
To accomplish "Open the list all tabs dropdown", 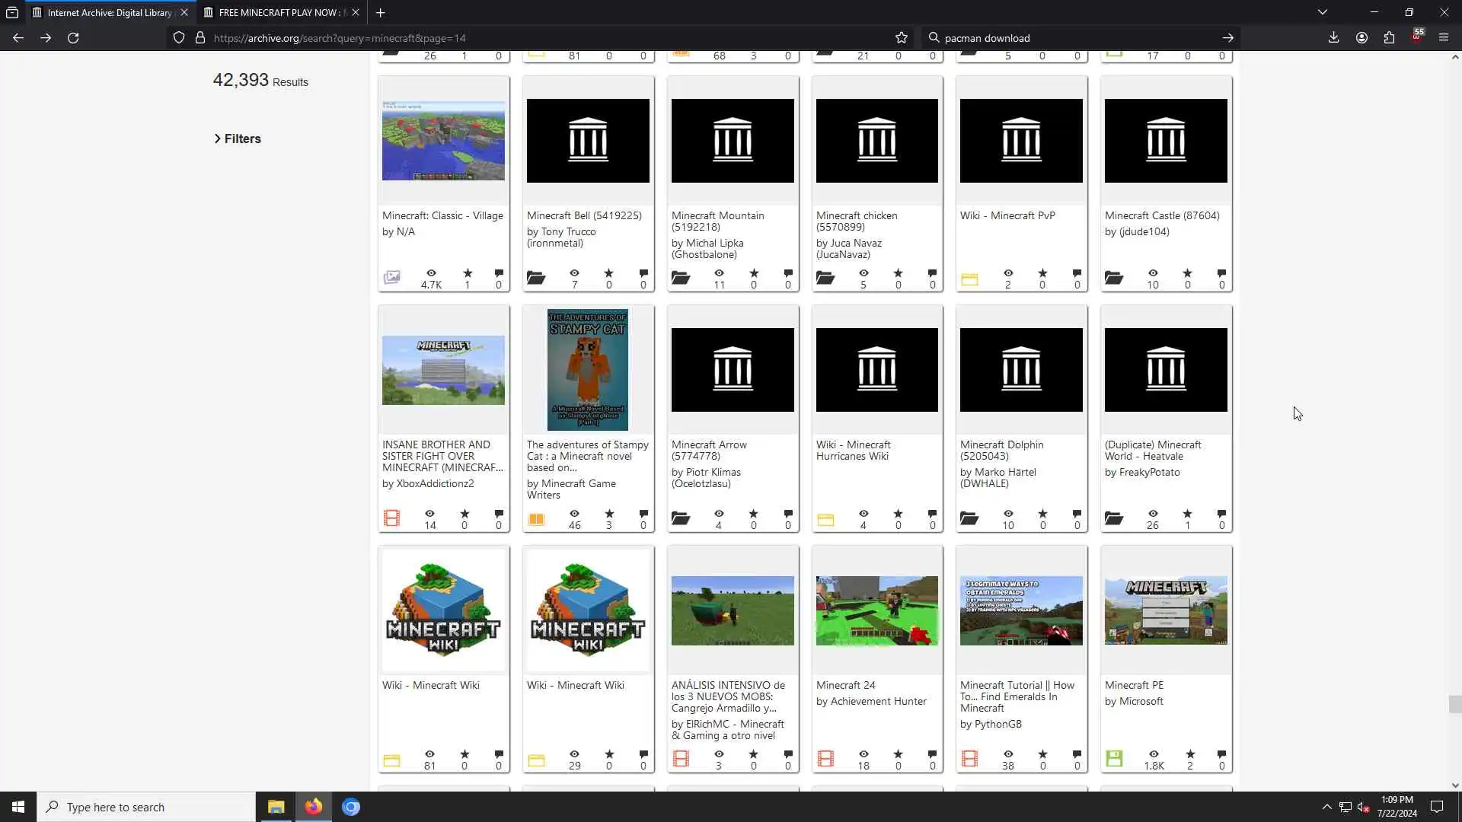I will pyautogui.click(x=1323, y=12).
